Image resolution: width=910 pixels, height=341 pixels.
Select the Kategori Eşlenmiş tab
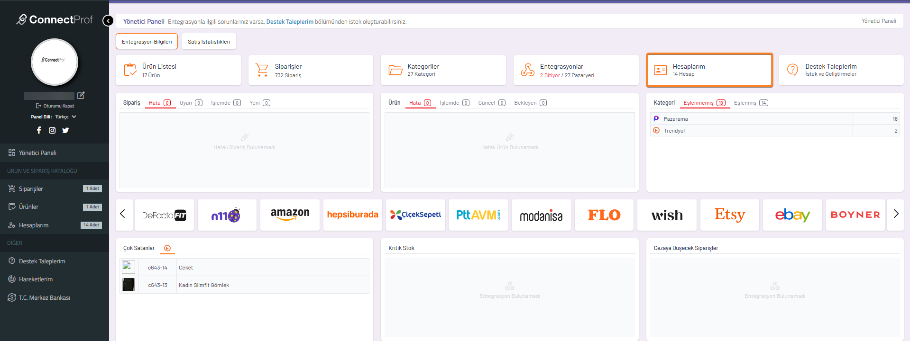click(x=751, y=103)
